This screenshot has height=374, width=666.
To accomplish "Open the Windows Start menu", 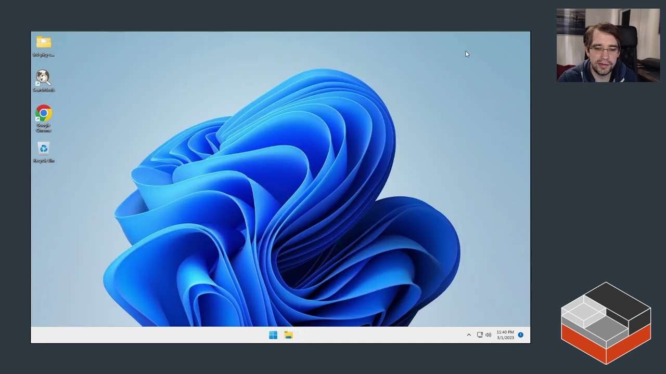I will tap(273, 335).
